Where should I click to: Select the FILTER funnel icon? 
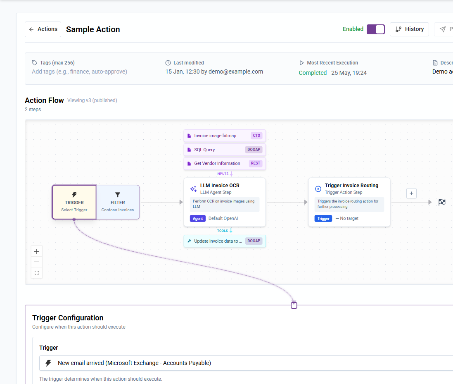click(118, 195)
